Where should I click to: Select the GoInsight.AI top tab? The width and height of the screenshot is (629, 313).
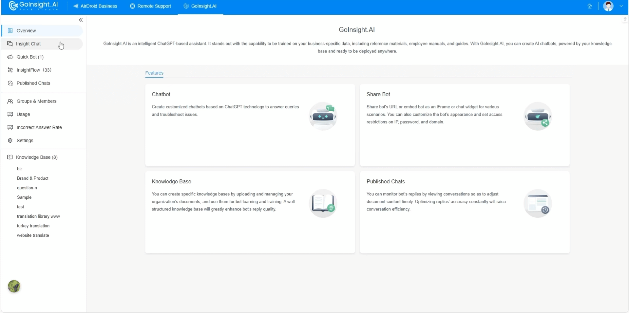[200, 6]
